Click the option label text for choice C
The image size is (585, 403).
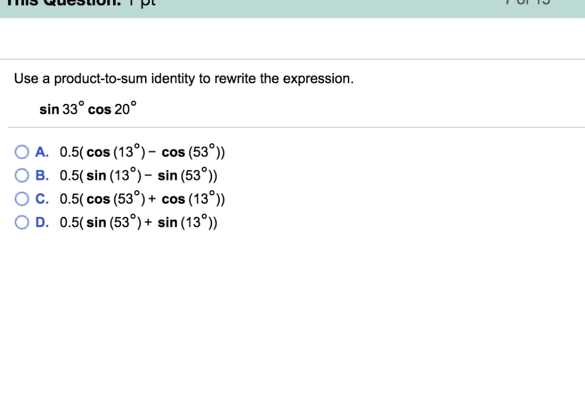coord(142,198)
